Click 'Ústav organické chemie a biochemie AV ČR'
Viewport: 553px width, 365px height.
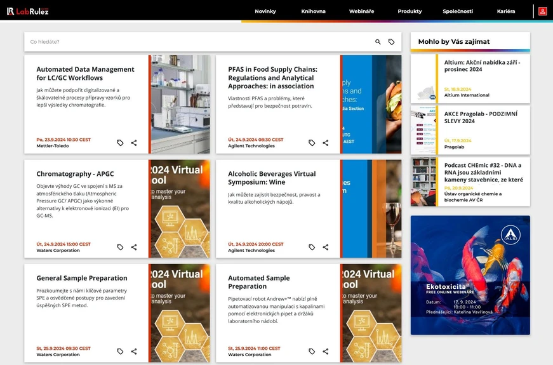[x=472, y=197]
